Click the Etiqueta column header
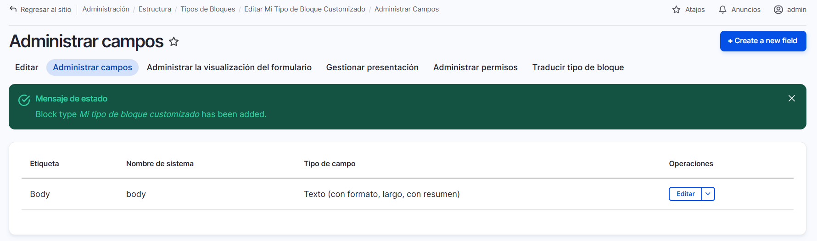This screenshot has width=817, height=241. pyautogui.click(x=45, y=164)
